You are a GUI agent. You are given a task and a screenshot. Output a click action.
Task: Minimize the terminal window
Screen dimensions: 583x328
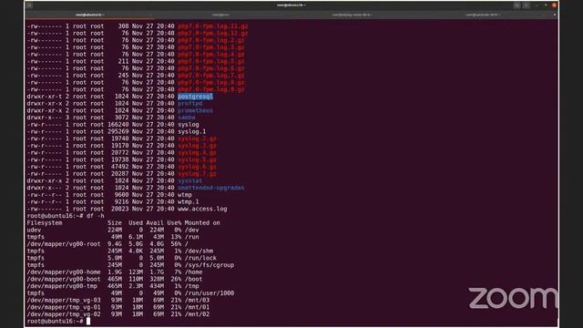[537, 5]
